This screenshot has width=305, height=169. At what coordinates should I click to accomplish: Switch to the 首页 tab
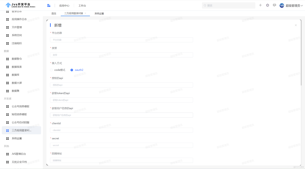[54, 13]
